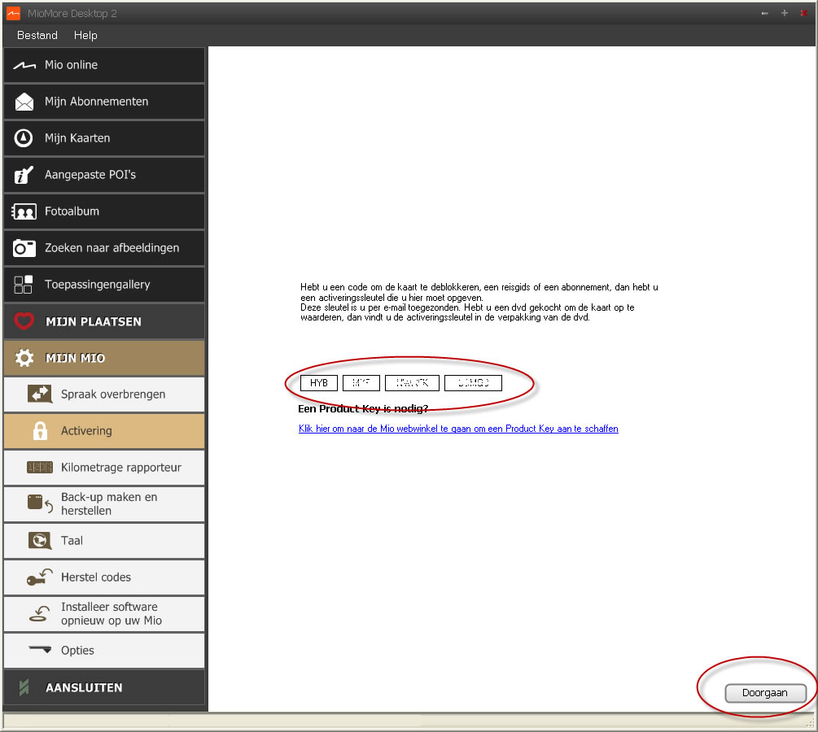The height and width of the screenshot is (732, 818).
Task: Expand the MIJN PLAATSEN group
Action: [x=104, y=321]
